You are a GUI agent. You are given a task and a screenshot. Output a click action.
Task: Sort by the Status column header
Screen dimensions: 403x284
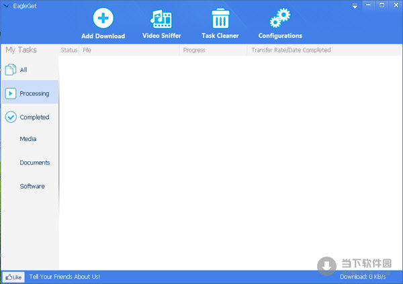point(69,50)
